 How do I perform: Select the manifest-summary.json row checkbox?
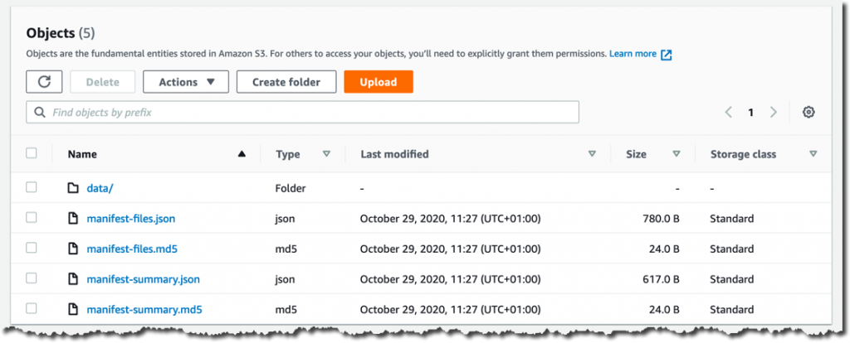click(x=32, y=278)
